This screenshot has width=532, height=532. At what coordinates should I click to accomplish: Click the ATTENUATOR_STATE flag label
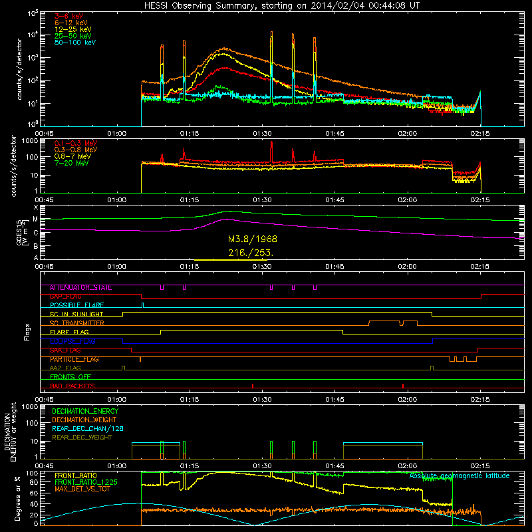[x=80, y=288]
